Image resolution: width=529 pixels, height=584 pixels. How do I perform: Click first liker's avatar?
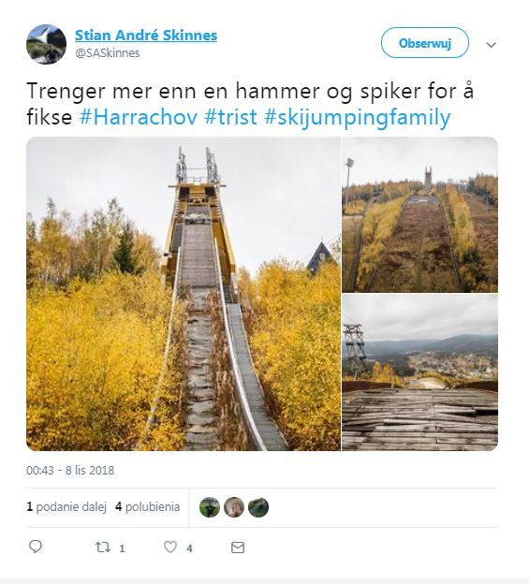[x=210, y=507]
